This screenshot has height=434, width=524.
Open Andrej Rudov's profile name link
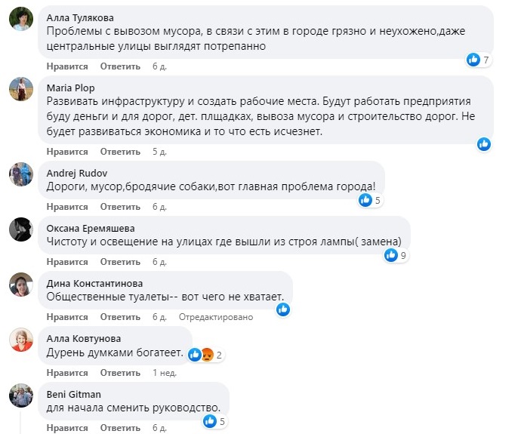coord(77,173)
